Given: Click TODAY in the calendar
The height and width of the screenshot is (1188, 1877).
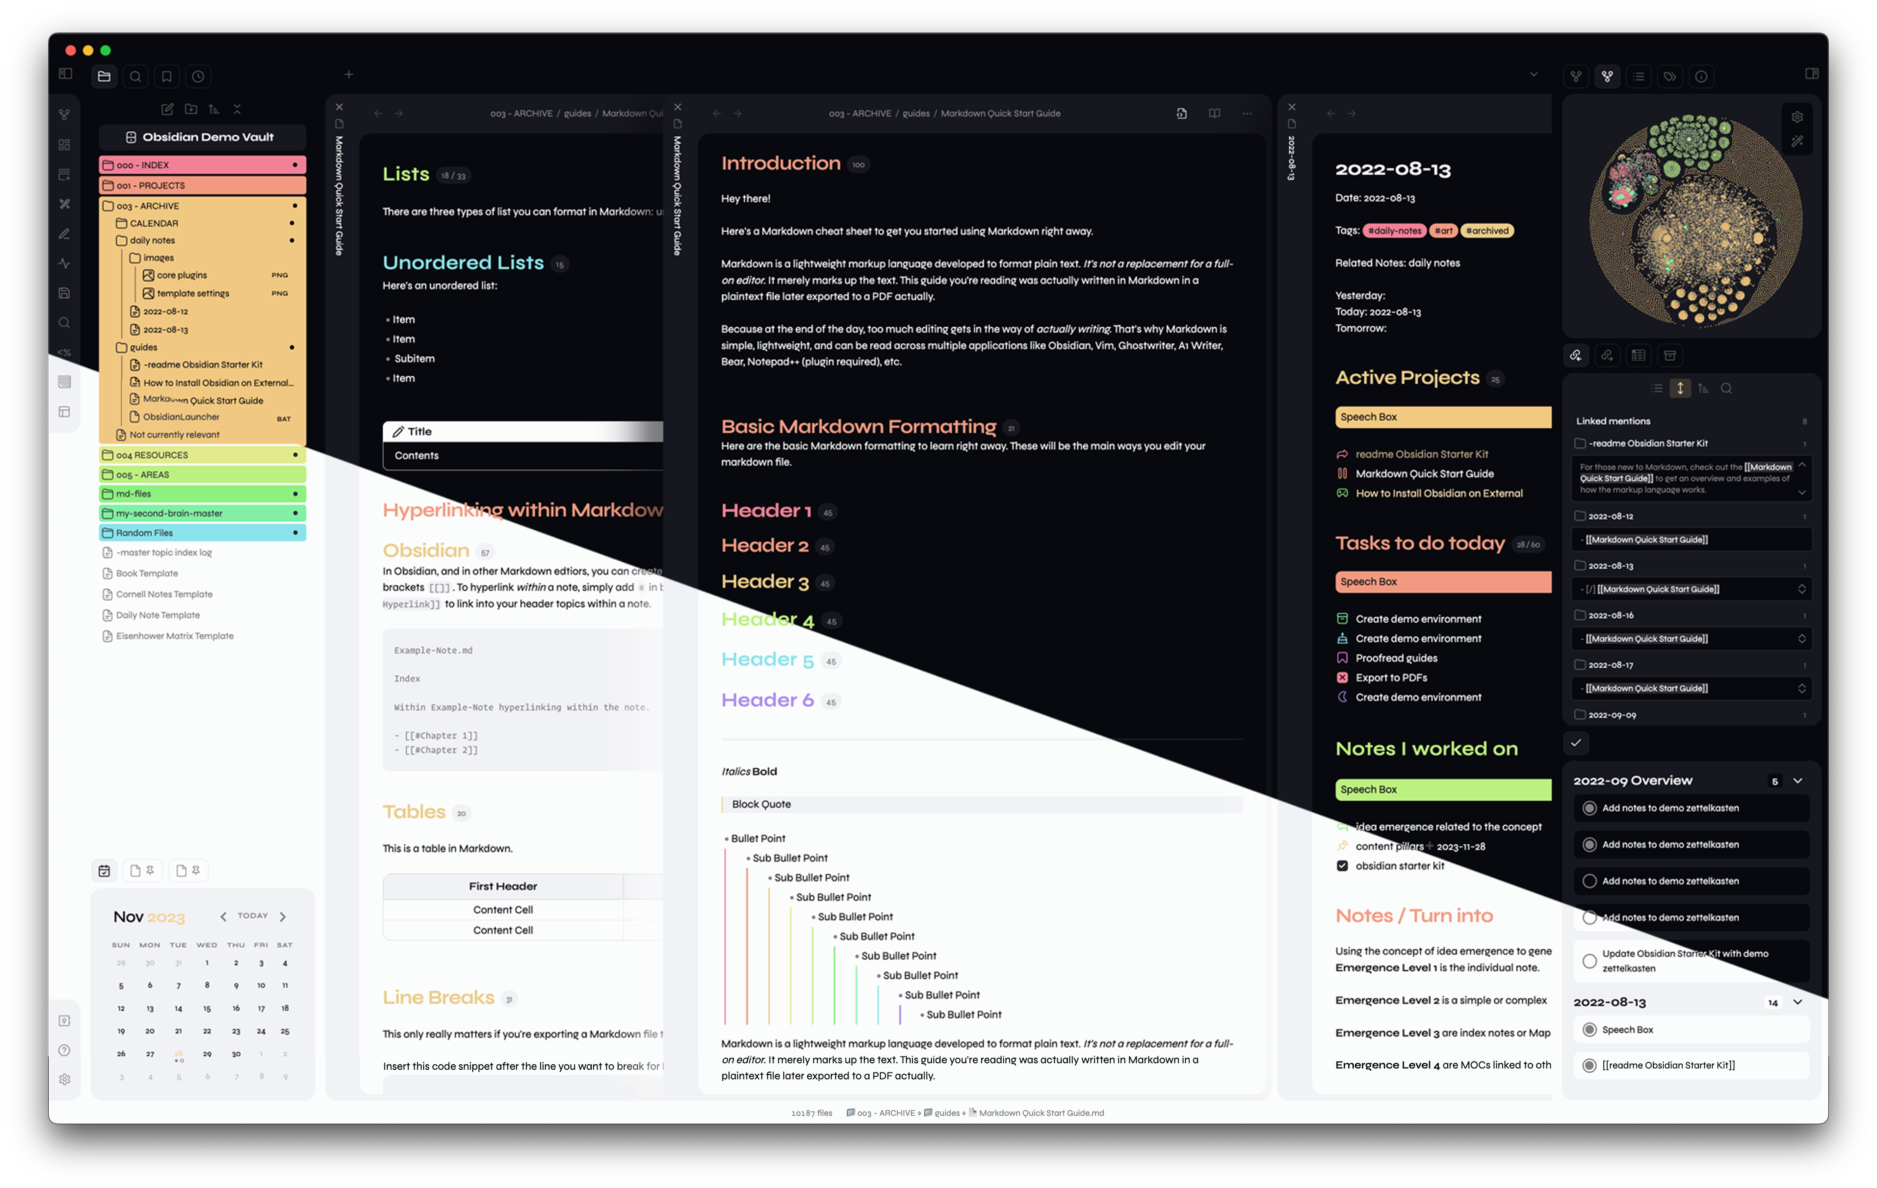Looking at the screenshot, I should point(252,916).
